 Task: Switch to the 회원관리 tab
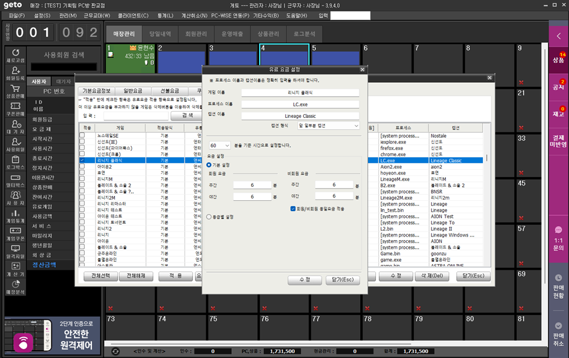(196, 34)
